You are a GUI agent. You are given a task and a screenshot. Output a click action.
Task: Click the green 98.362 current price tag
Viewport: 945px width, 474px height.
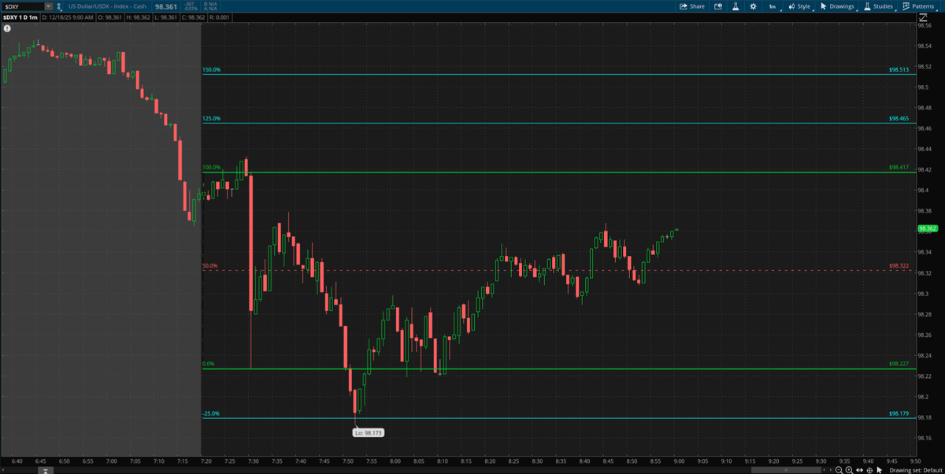click(x=926, y=229)
